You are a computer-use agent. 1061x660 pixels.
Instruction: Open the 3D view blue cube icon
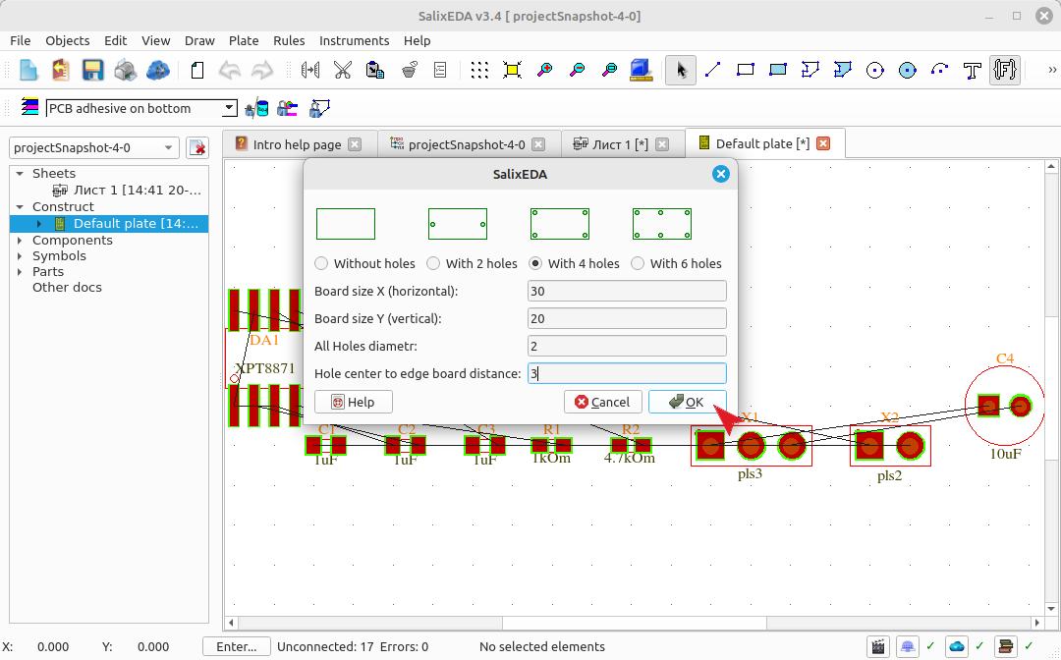pos(641,70)
